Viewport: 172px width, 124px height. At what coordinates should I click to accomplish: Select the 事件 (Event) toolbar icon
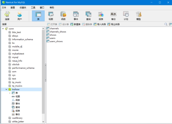[76, 16]
